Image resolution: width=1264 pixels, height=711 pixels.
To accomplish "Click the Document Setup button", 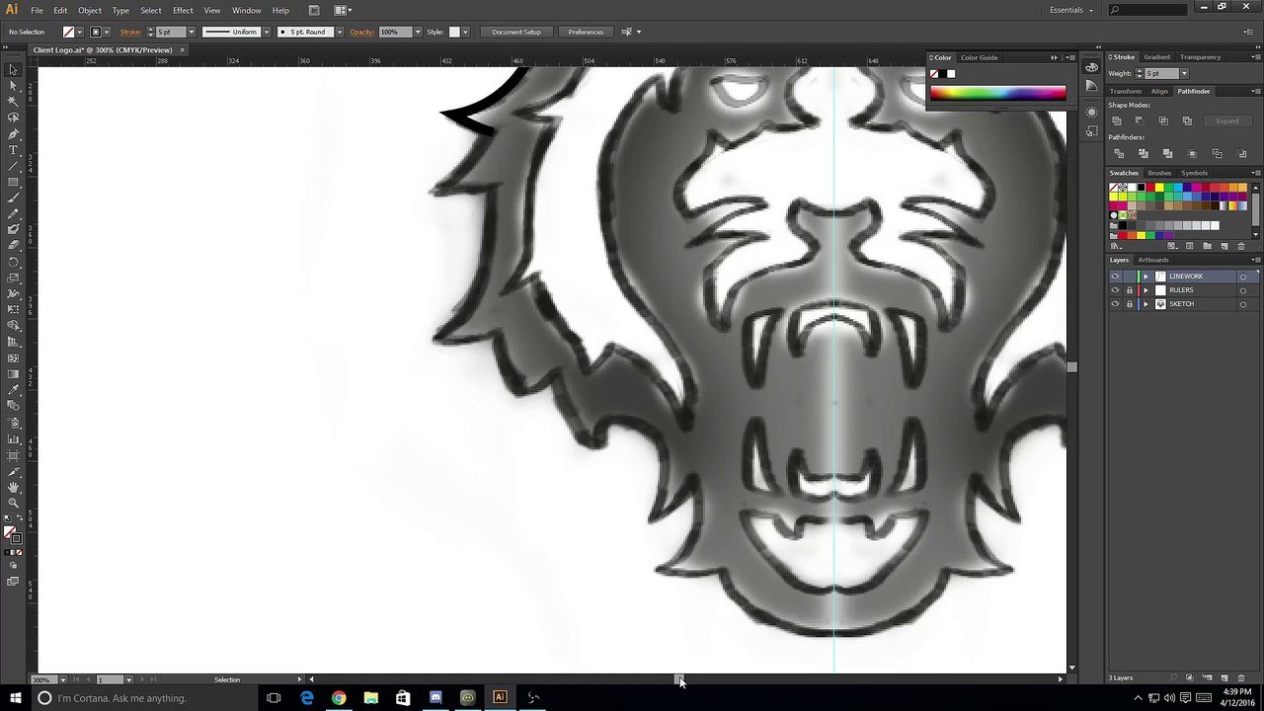I will point(516,32).
